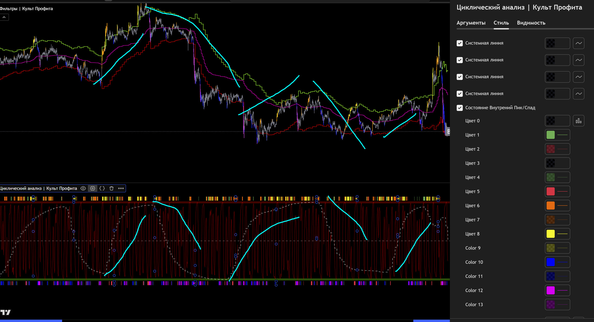This screenshot has height=322, width=594.
Task: Delete the Циклический анализ indicator via trash icon
Action: click(111, 188)
